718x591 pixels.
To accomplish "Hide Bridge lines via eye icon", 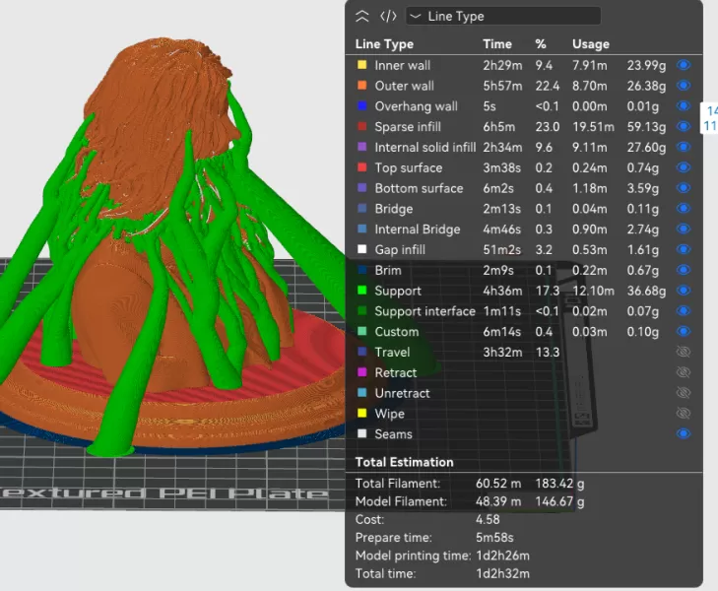I will (x=684, y=208).
